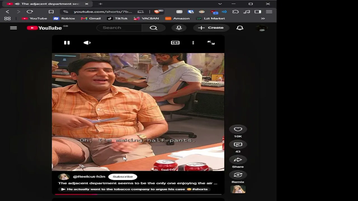Open the tab search dropdown arrow
The image size is (358, 201).
coord(220,4)
